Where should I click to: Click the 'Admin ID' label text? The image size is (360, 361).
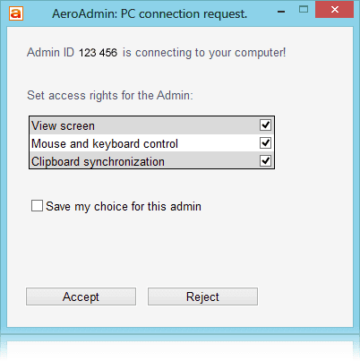(50, 53)
